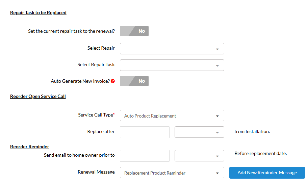The width and height of the screenshot is (307, 181).
Task: Click the 'Service Call Type' field label
Action: 96,115
